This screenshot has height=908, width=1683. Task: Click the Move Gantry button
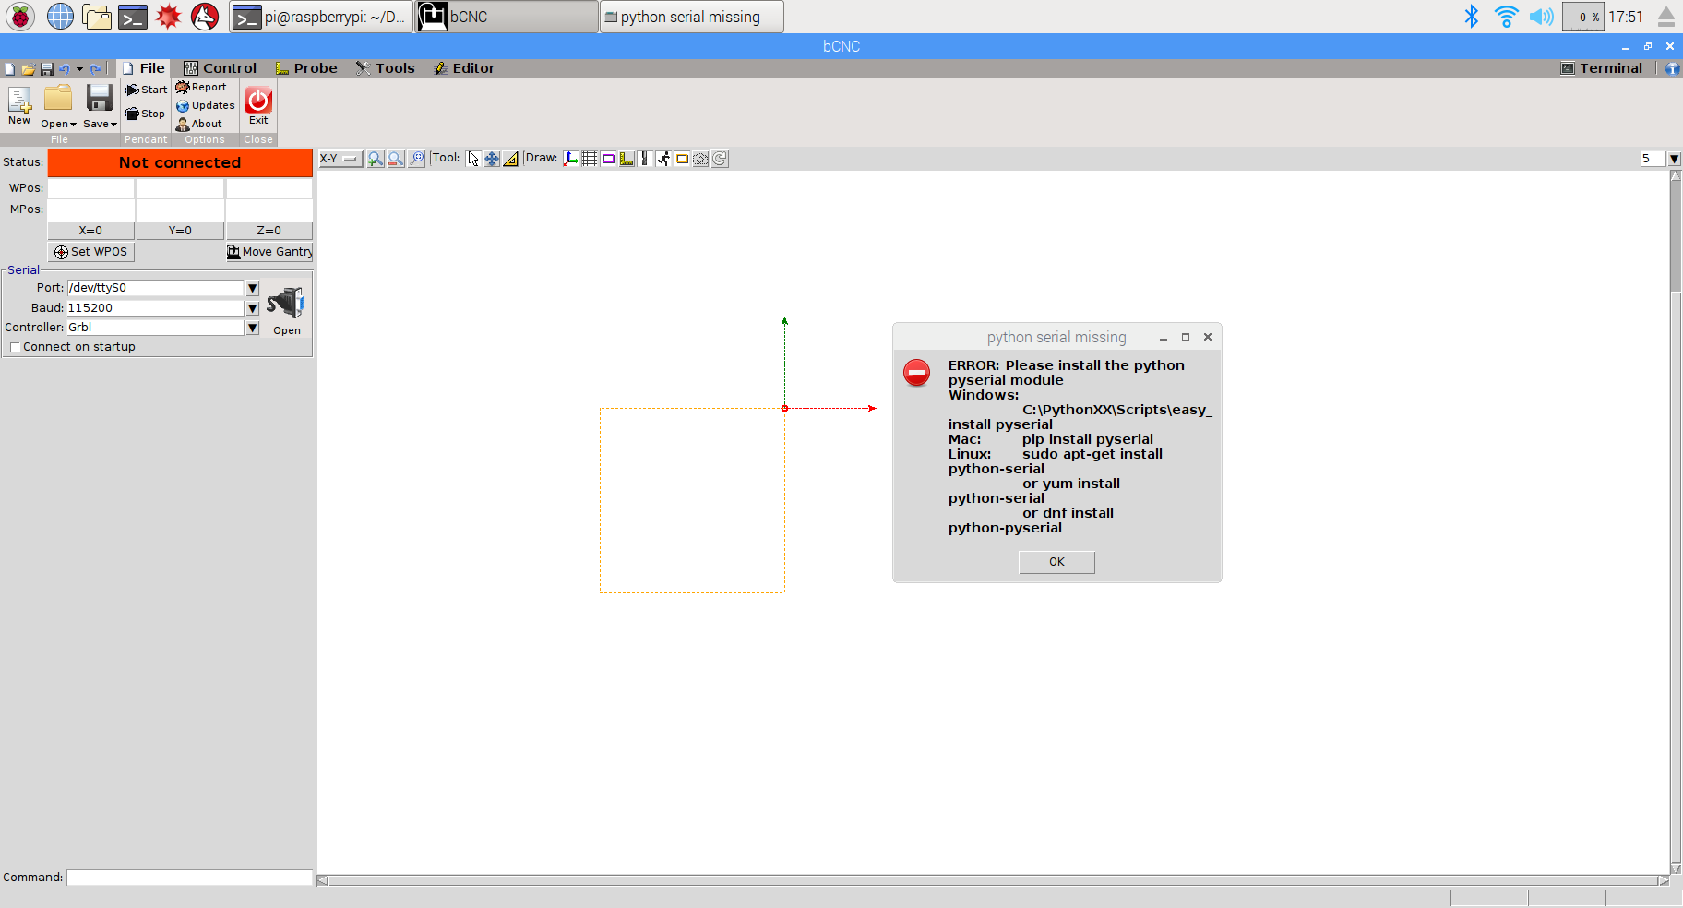point(269,252)
